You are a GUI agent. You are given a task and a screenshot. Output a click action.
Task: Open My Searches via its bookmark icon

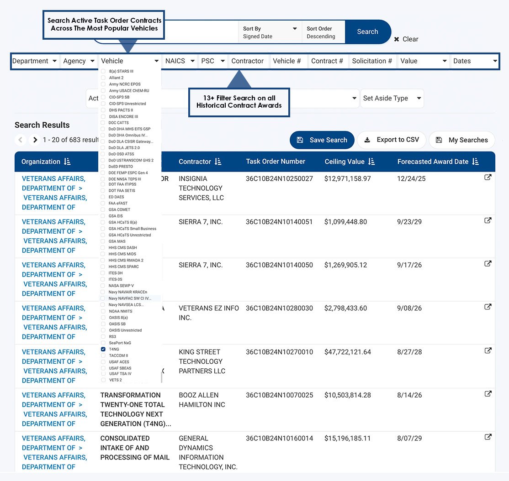pyautogui.click(x=440, y=140)
